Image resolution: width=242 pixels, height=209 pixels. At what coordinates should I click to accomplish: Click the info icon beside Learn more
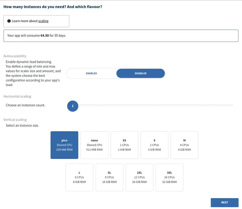coord(9,21)
